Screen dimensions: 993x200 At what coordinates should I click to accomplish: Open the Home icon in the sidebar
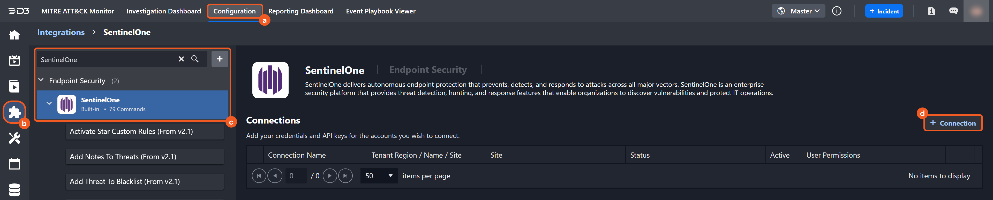[14, 35]
